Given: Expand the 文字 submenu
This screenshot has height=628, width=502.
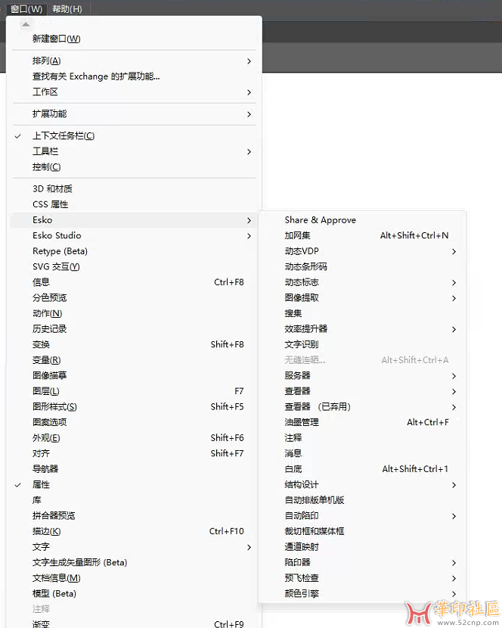Looking at the screenshot, I should [134, 547].
